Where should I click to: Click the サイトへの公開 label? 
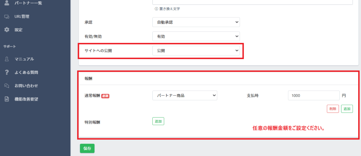point(98,51)
